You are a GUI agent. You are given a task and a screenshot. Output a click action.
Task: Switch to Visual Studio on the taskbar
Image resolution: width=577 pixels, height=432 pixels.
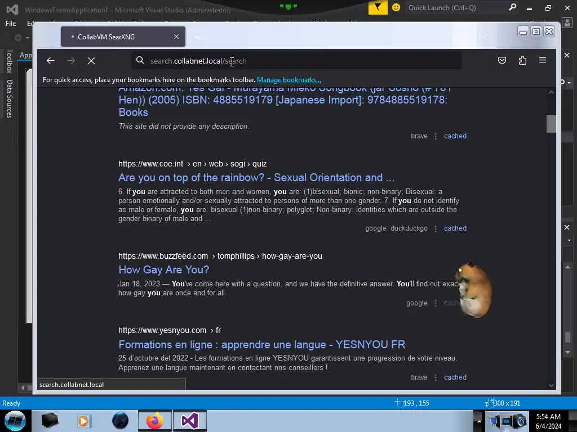190,421
